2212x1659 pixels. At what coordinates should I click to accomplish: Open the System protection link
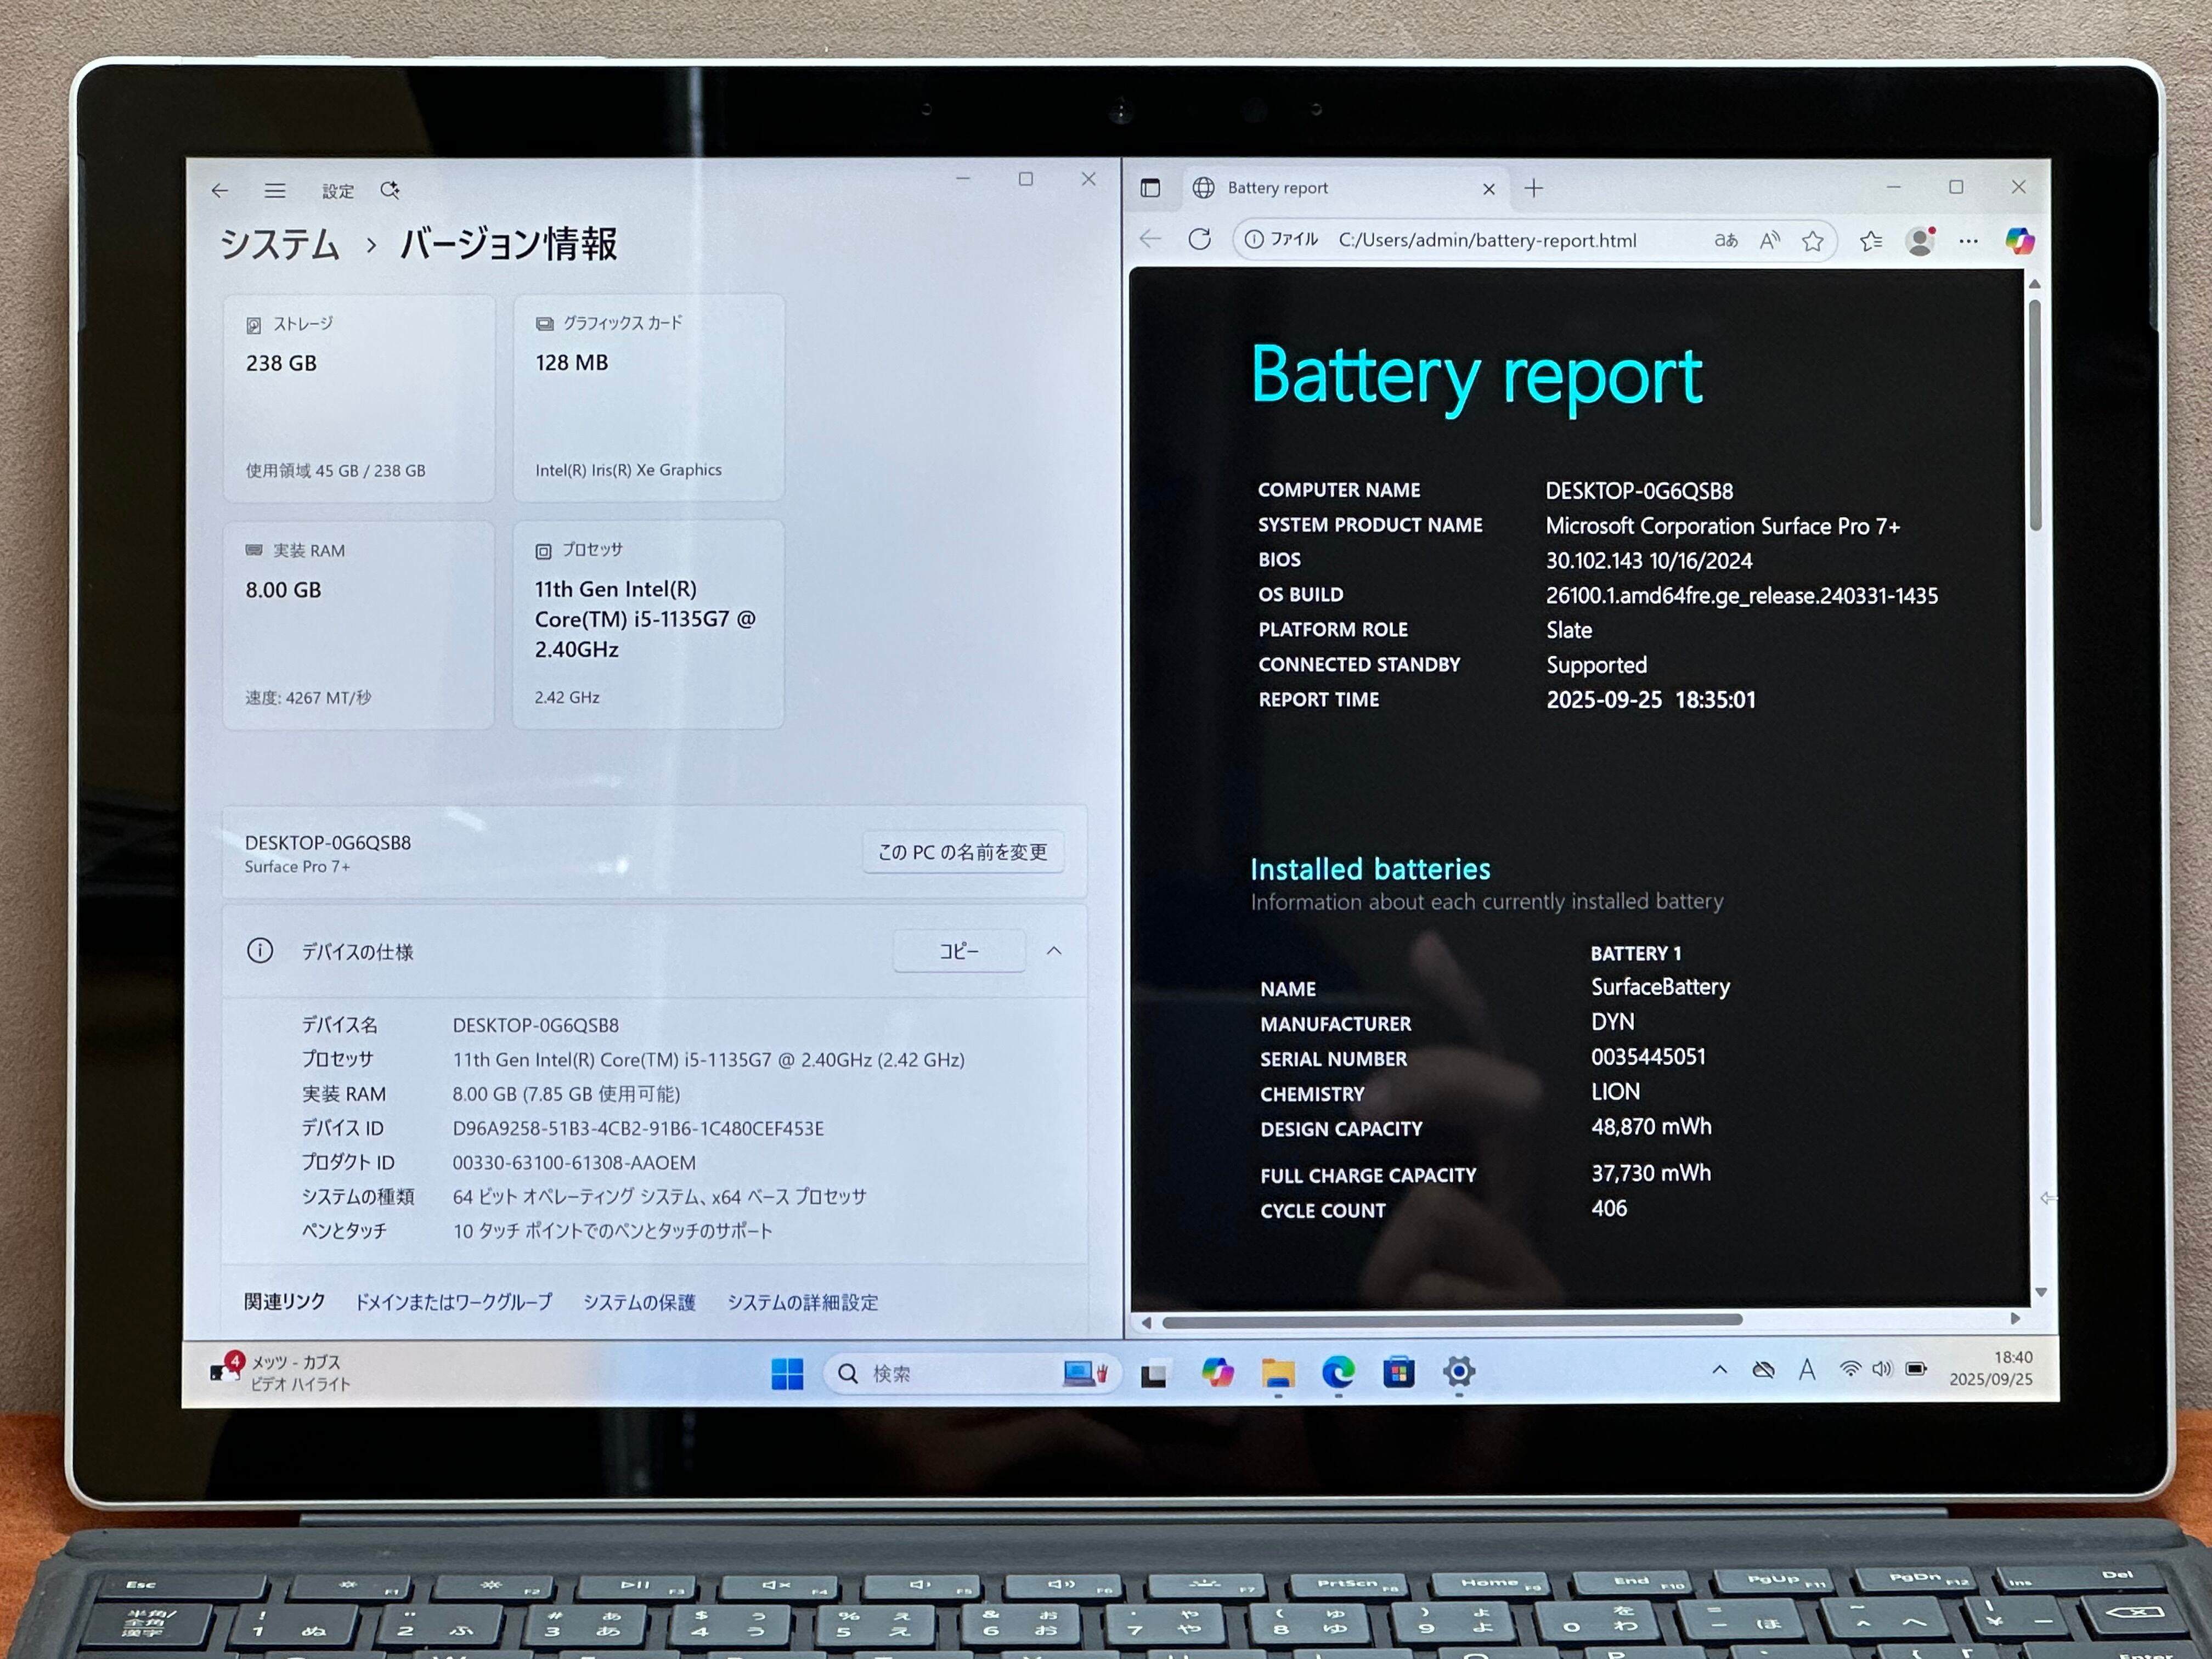[x=639, y=1302]
